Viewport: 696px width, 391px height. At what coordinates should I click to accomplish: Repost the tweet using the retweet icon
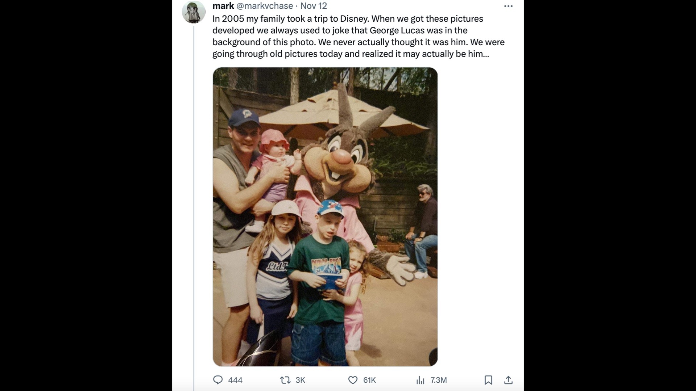(285, 380)
